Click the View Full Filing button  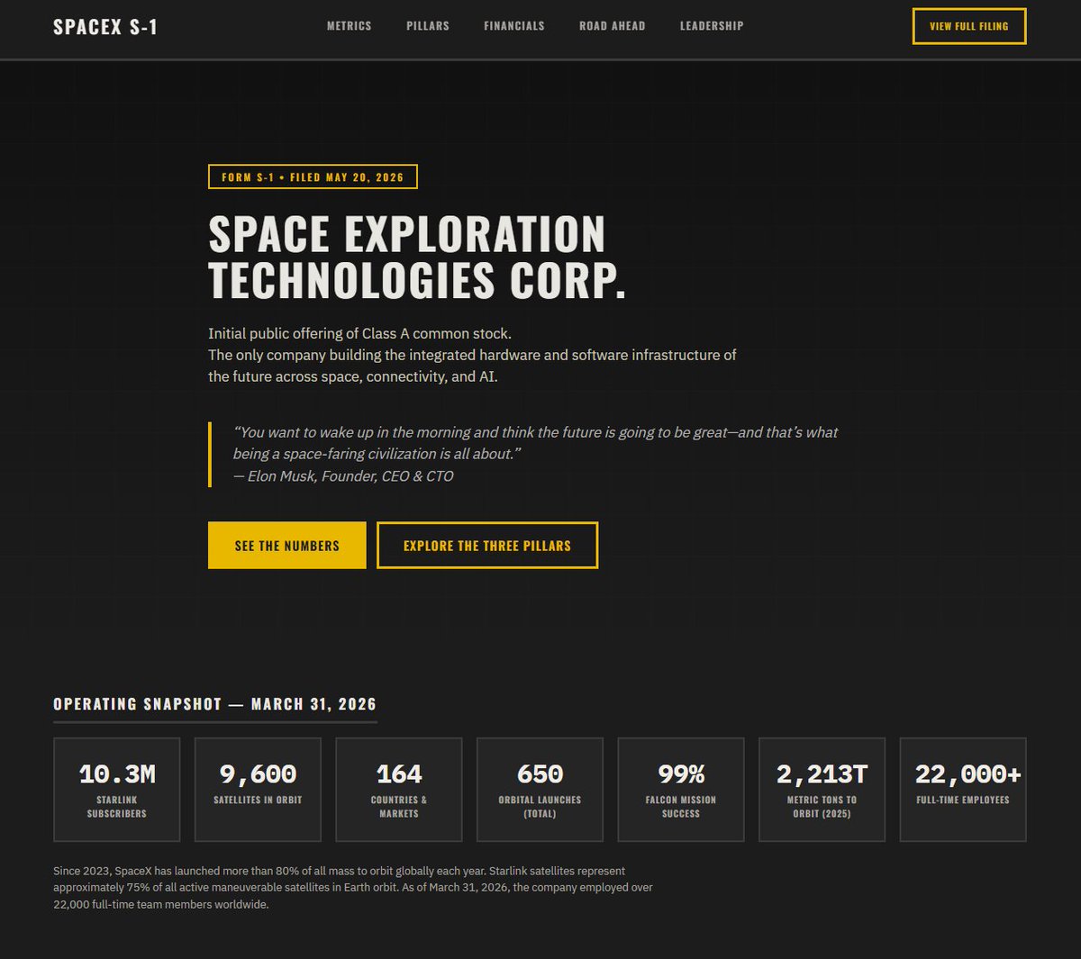(969, 26)
